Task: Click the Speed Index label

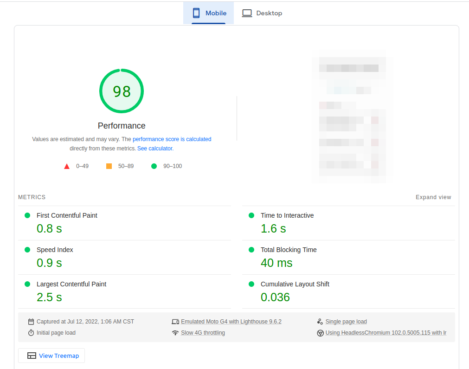Action: coord(55,250)
